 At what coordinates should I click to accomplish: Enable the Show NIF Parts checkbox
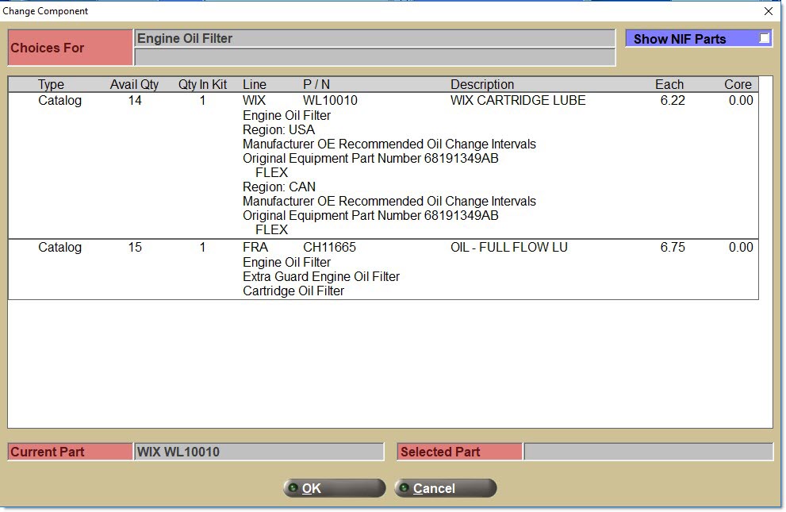(x=764, y=38)
